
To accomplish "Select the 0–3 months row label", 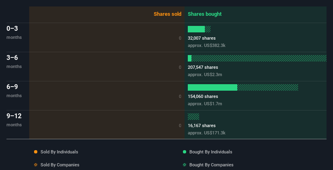I will coord(13,29).
